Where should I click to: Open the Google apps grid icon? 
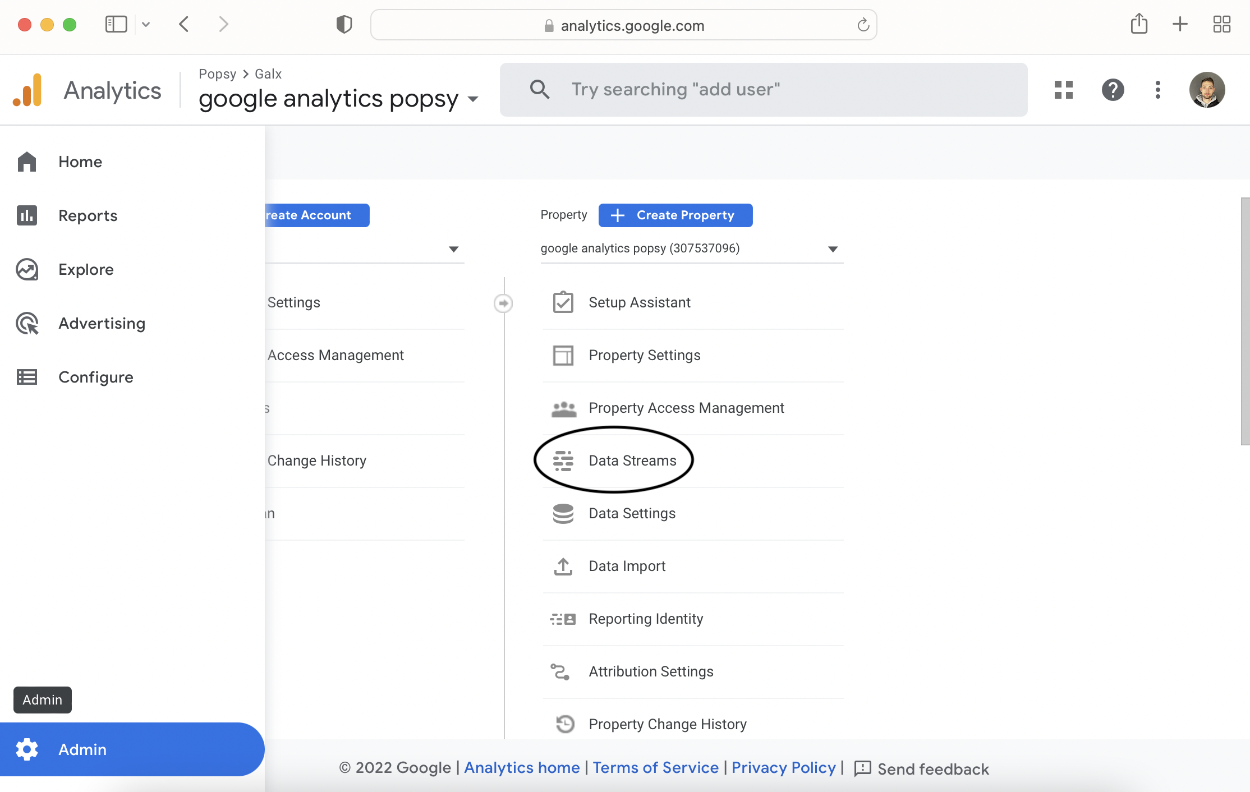click(1063, 90)
